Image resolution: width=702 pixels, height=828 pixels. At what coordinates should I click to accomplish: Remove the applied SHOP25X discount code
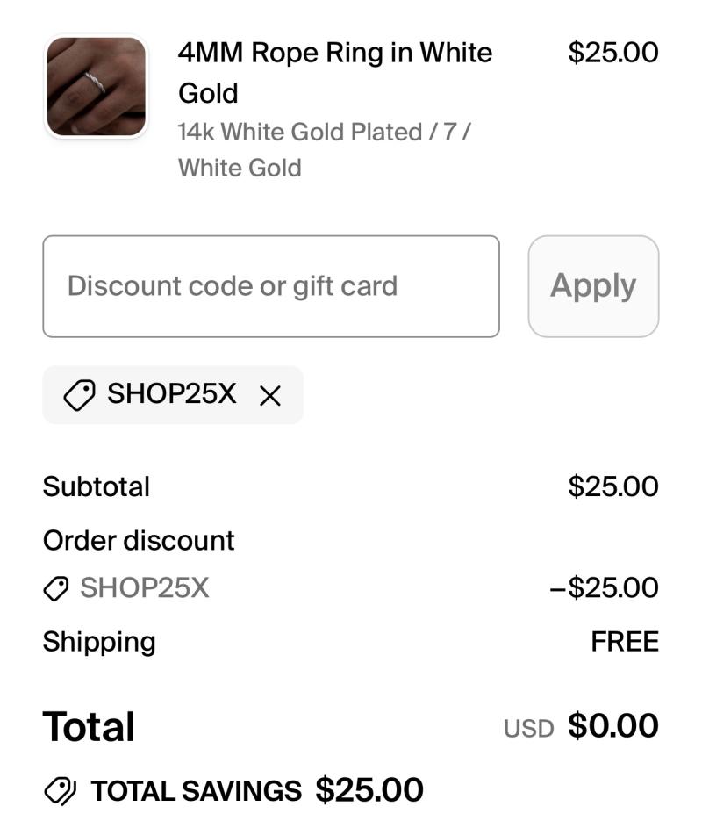(x=270, y=396)
